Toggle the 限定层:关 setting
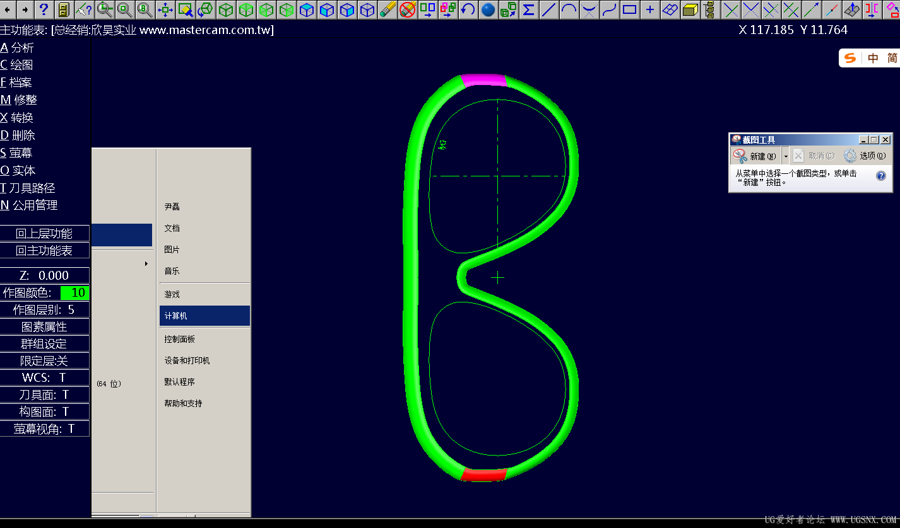Screen dimensions: 900x528 pos(44,360)
